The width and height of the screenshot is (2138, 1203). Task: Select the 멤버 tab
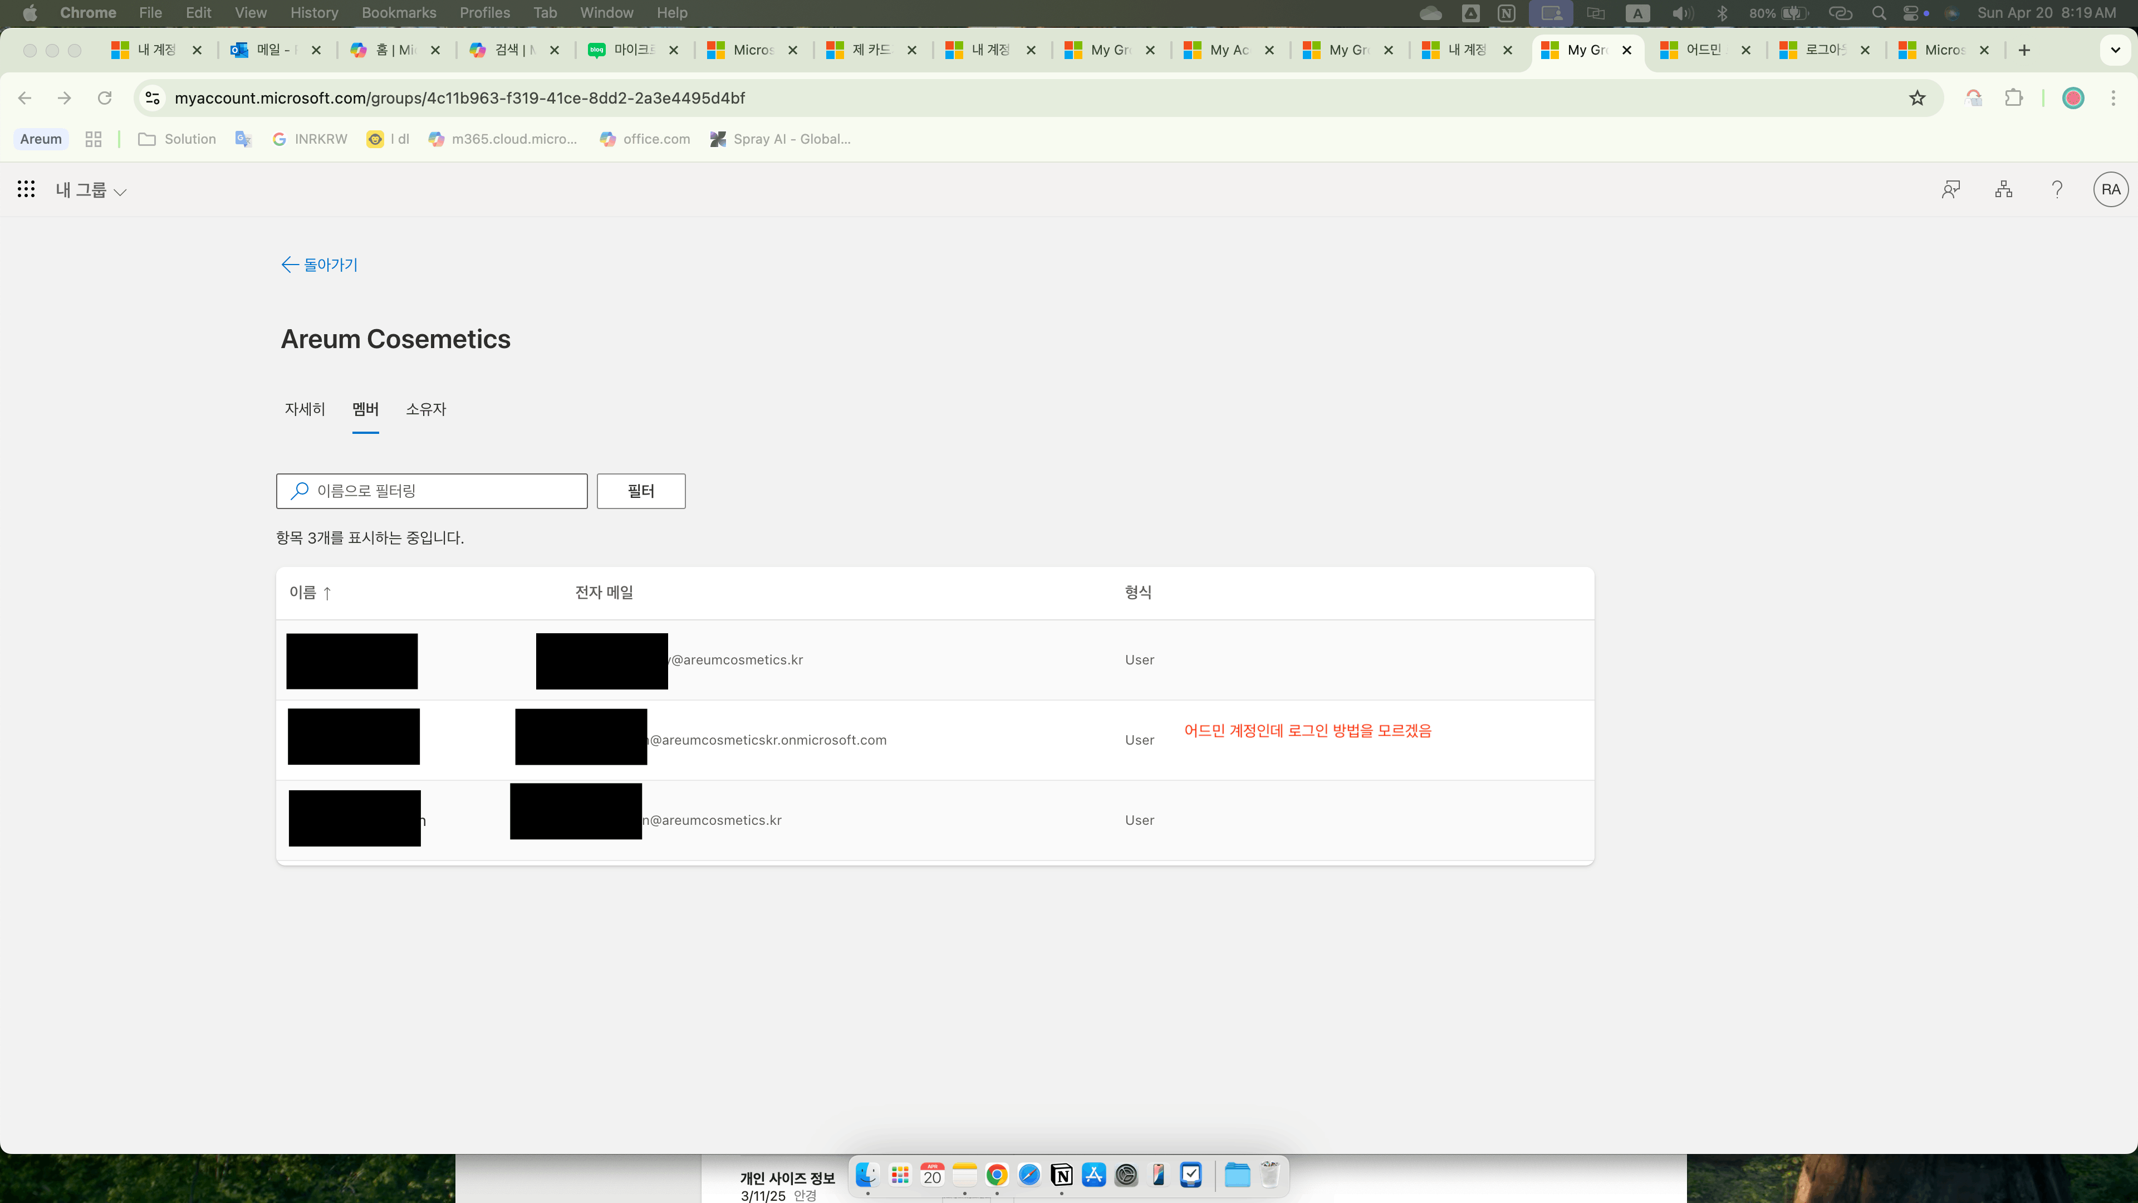[365, 409]
